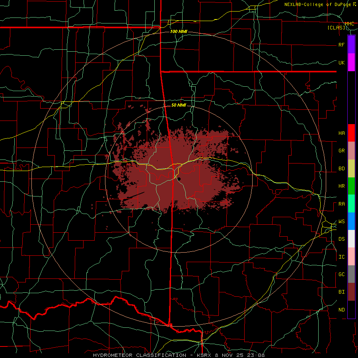The image size is (358, 358).
Task: Click the UK magenta legend swatch
Action: point(351,62)
